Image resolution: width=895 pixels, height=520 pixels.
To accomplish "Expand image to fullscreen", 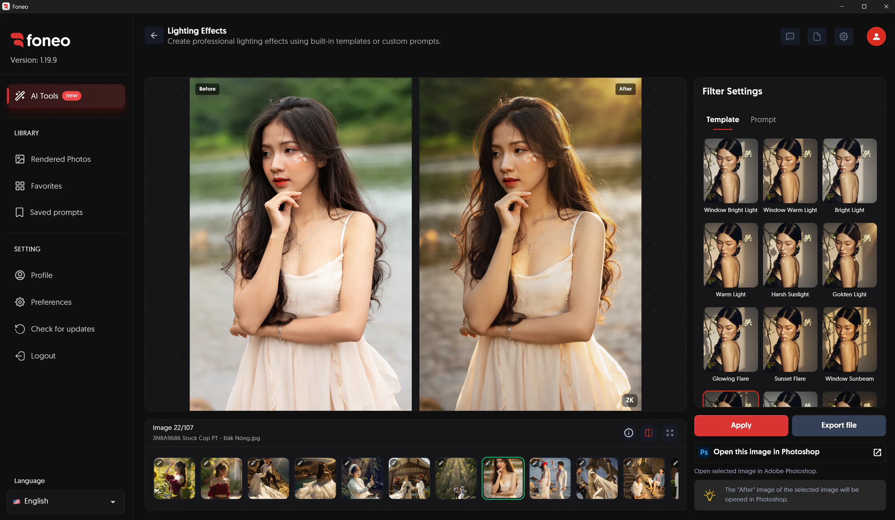I will pyautogui.click(x=669, y=433).
